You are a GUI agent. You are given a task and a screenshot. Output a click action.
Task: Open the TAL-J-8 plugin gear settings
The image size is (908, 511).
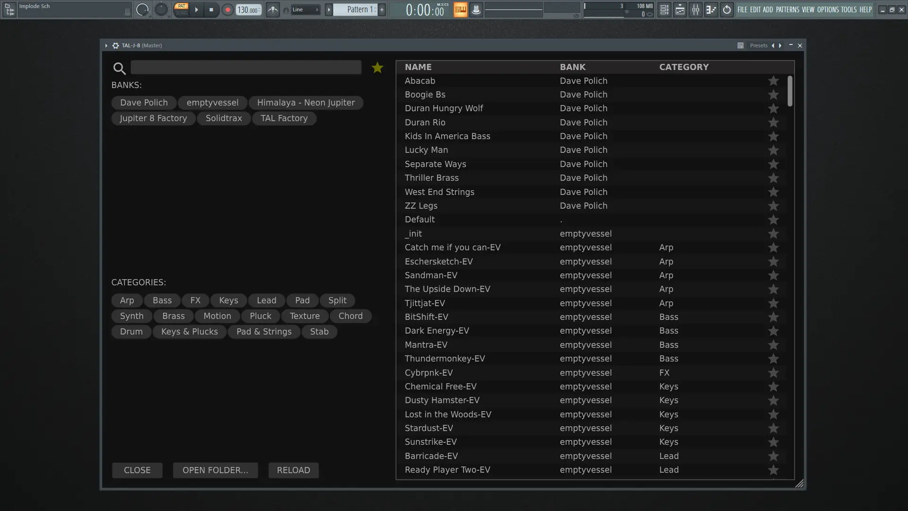coord(115,45)
